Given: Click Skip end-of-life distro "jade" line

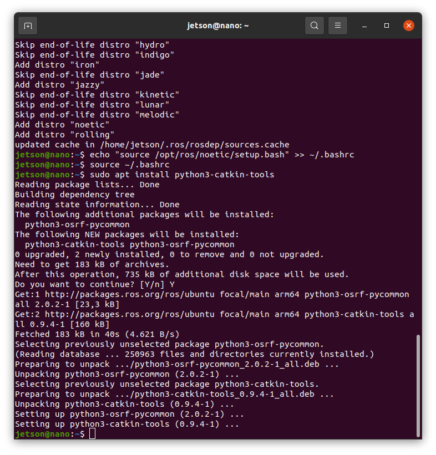Looking at the screenshot, I should tap(89, 75).
